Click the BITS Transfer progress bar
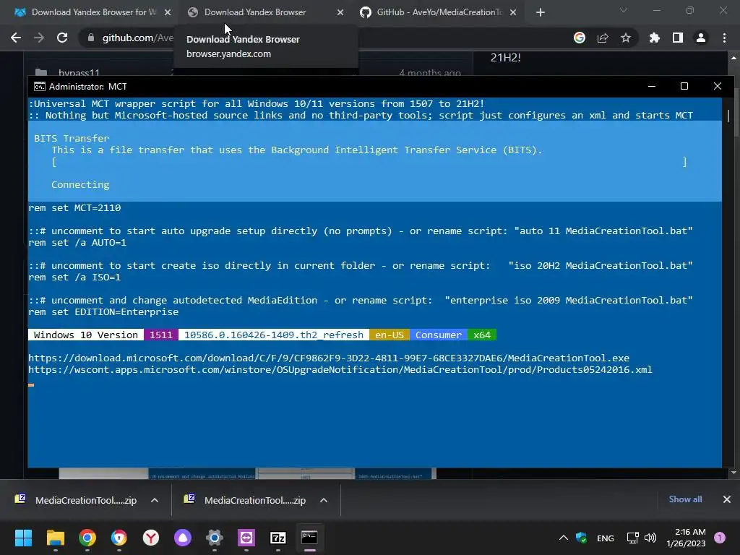Screen dimensions: 740x555 point(369,162)
